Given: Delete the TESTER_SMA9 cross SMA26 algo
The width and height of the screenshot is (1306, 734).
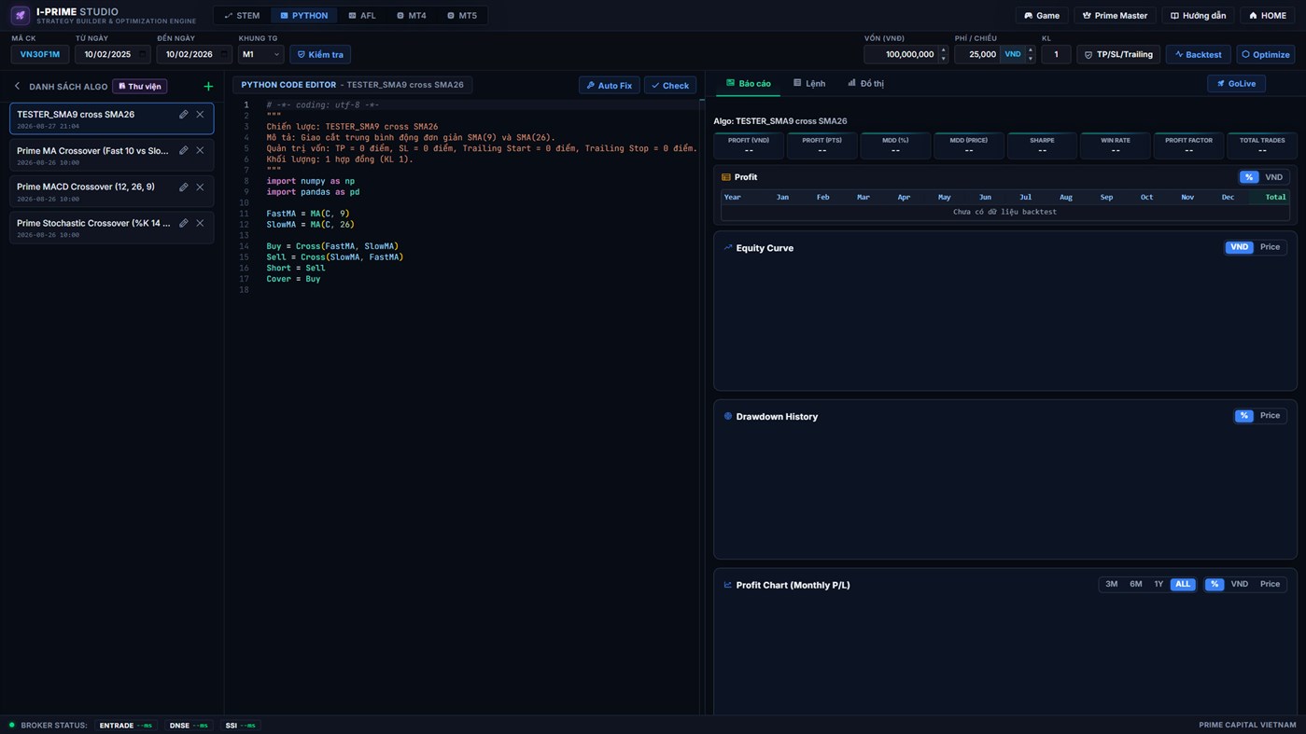Looking at the screenshot, I should point(200,115).
